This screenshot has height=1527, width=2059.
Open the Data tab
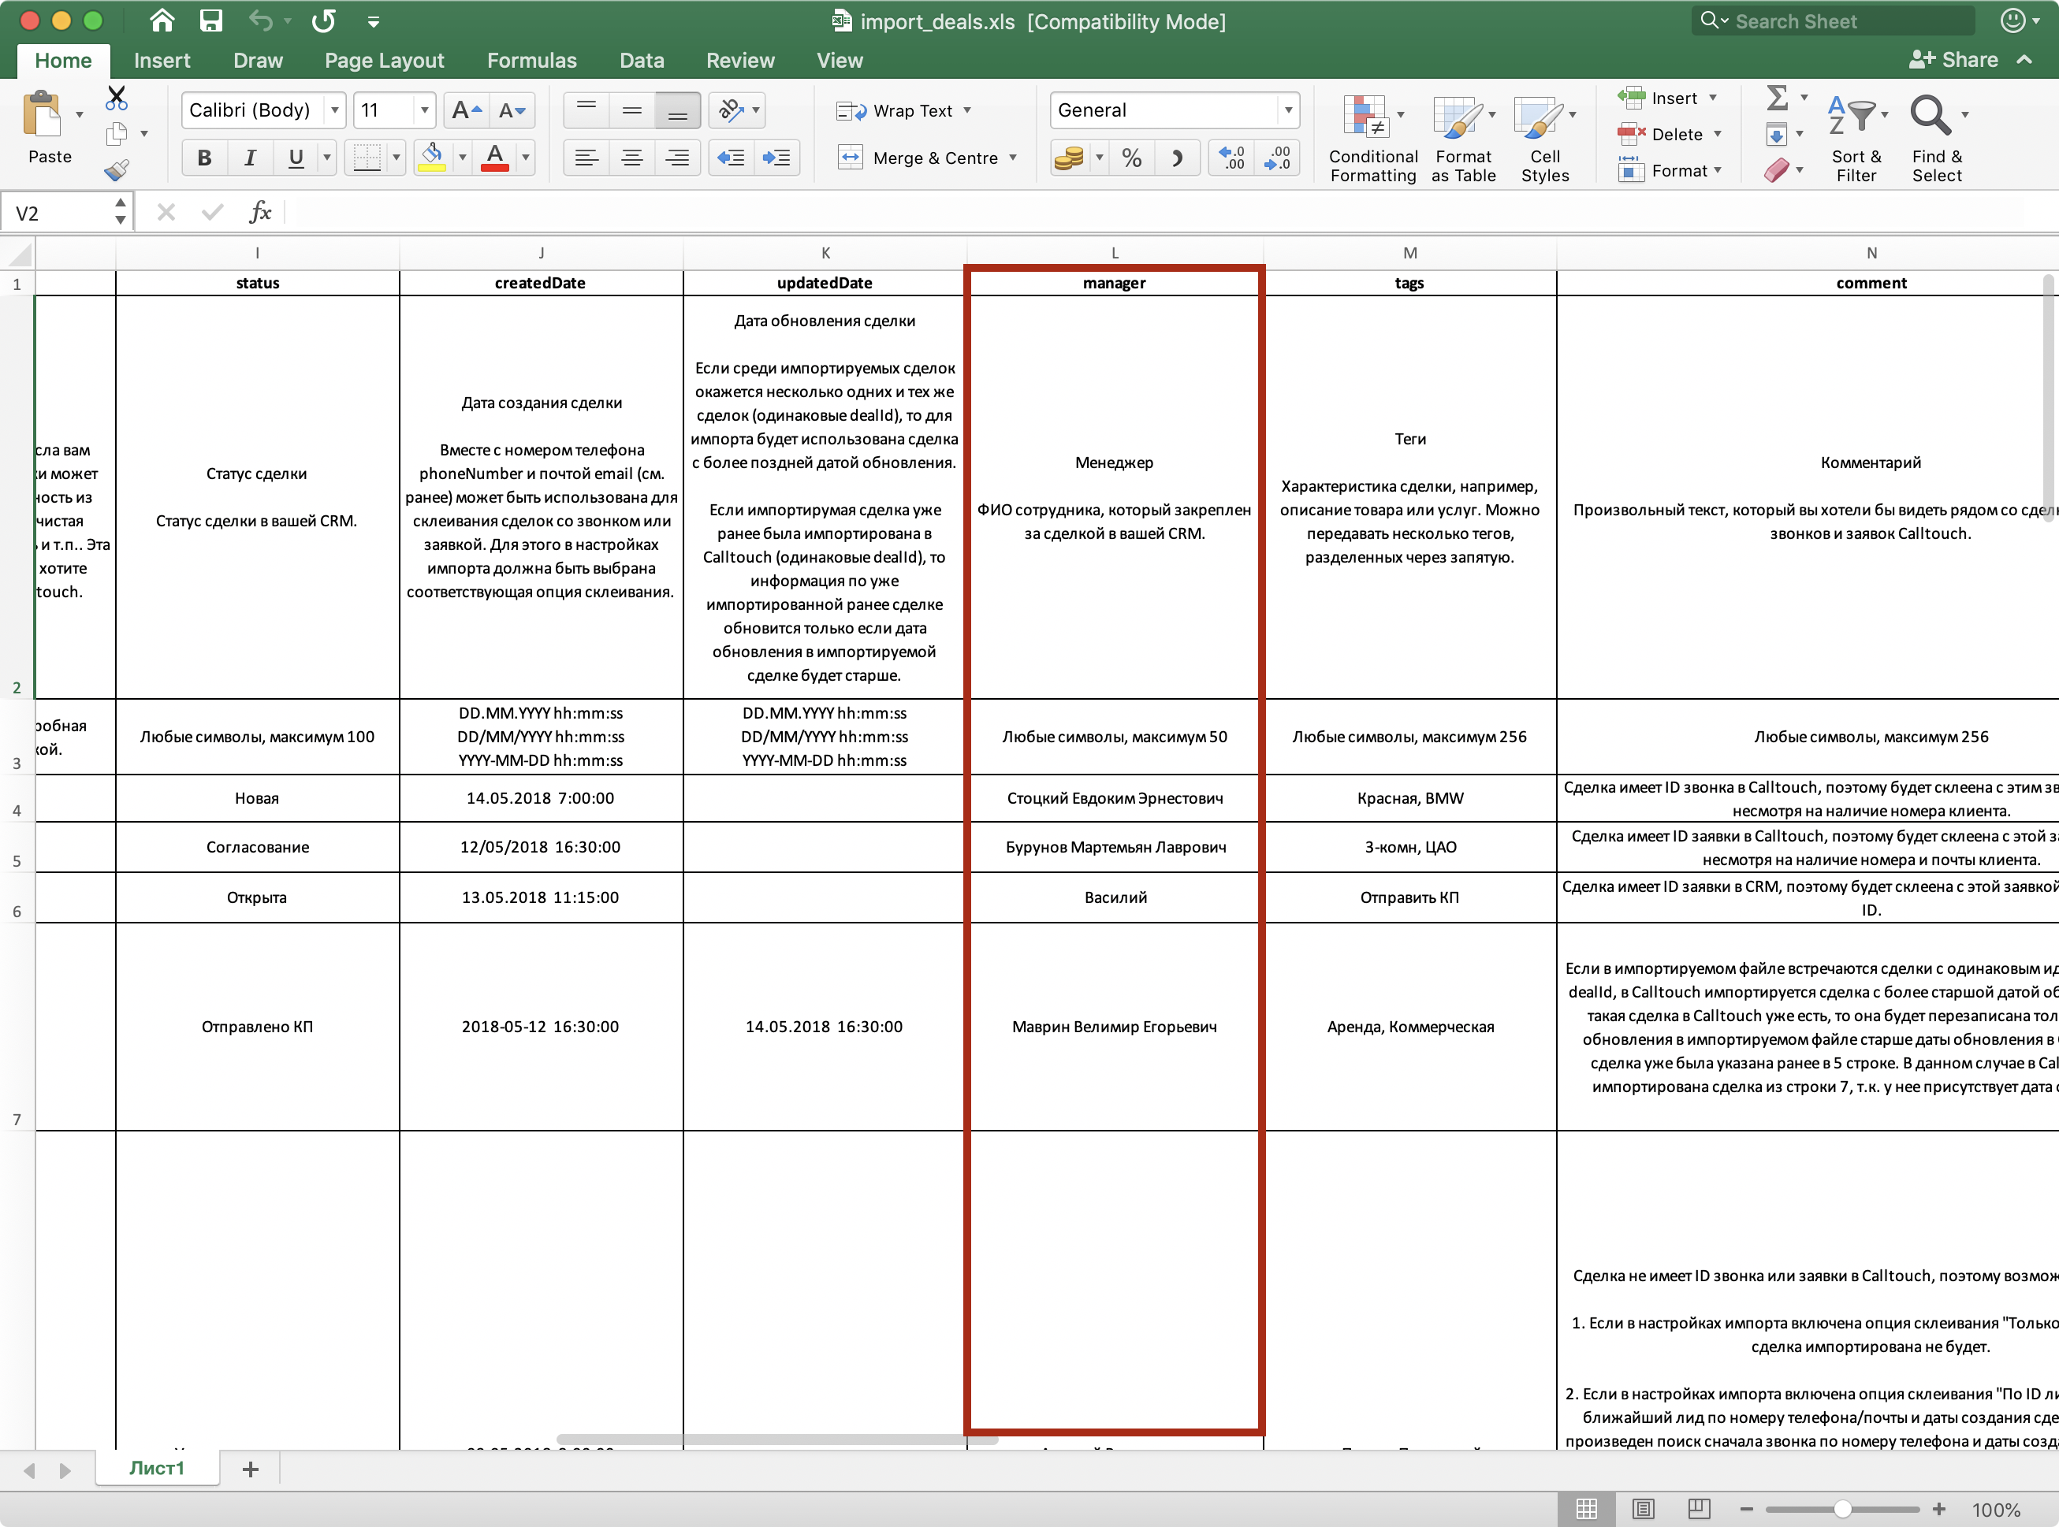642,60
